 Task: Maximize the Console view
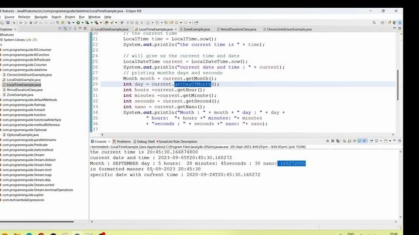pyautogui.click(x=399, y=141)
